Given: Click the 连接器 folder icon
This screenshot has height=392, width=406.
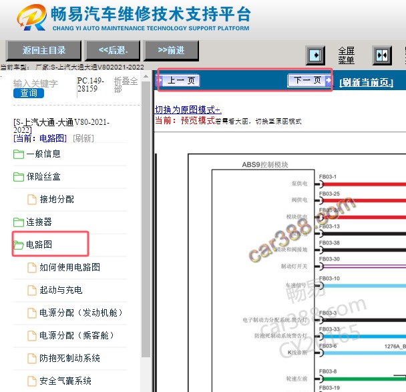Looking at the screenshot, I should tap(19, 222).
